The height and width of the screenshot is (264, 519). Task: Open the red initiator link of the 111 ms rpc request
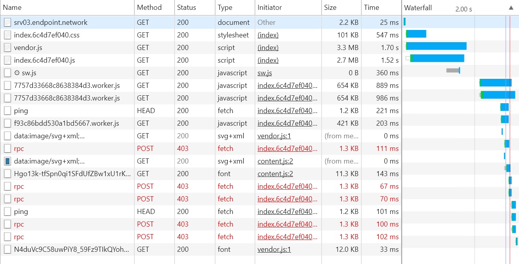pyautogui.click(x=287, y=149)
